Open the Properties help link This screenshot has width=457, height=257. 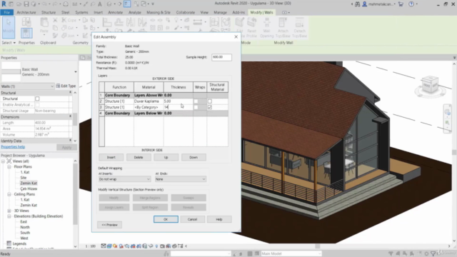[x=13, y=147]
